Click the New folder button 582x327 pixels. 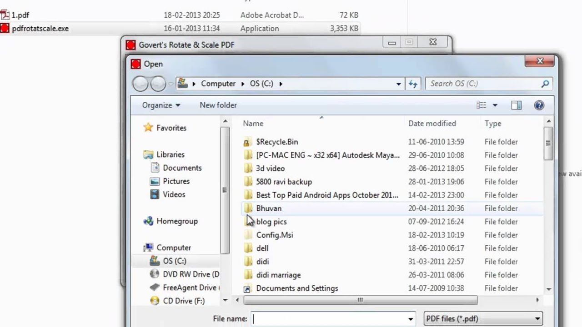218,105
